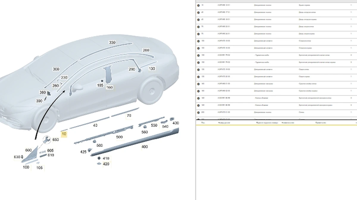Click the small fastener part next to label 630
The width and height of the screenshot is (357, 200).
(22, 157)
